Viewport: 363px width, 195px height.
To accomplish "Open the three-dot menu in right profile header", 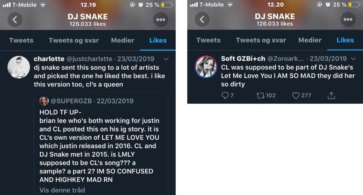I will [x=348, y=20].
